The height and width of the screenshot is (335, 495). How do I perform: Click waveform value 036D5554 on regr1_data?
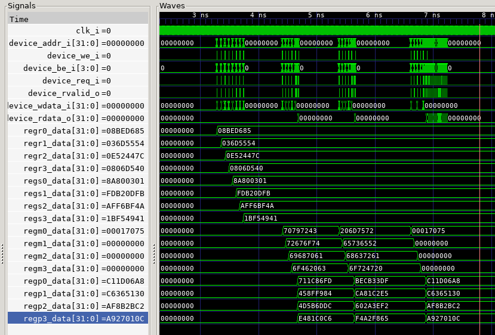pyautogui.click(x=239, y=143)
